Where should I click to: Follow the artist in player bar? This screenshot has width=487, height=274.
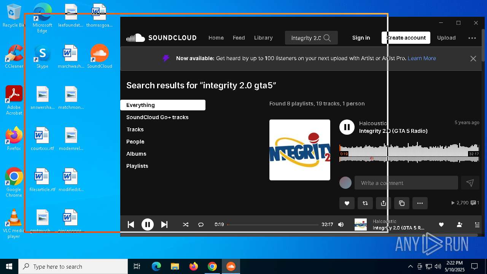click(460, 225)
